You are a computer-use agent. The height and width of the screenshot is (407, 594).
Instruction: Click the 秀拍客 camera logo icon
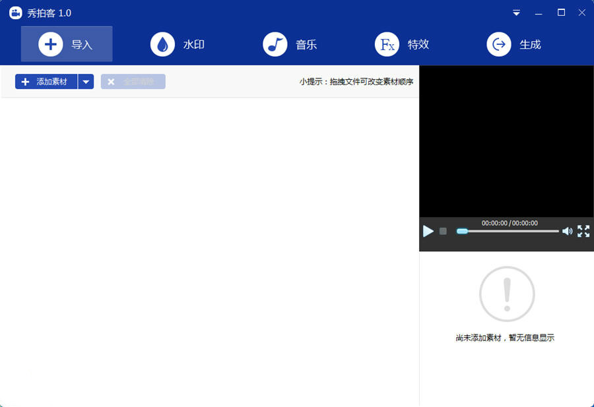15,12
